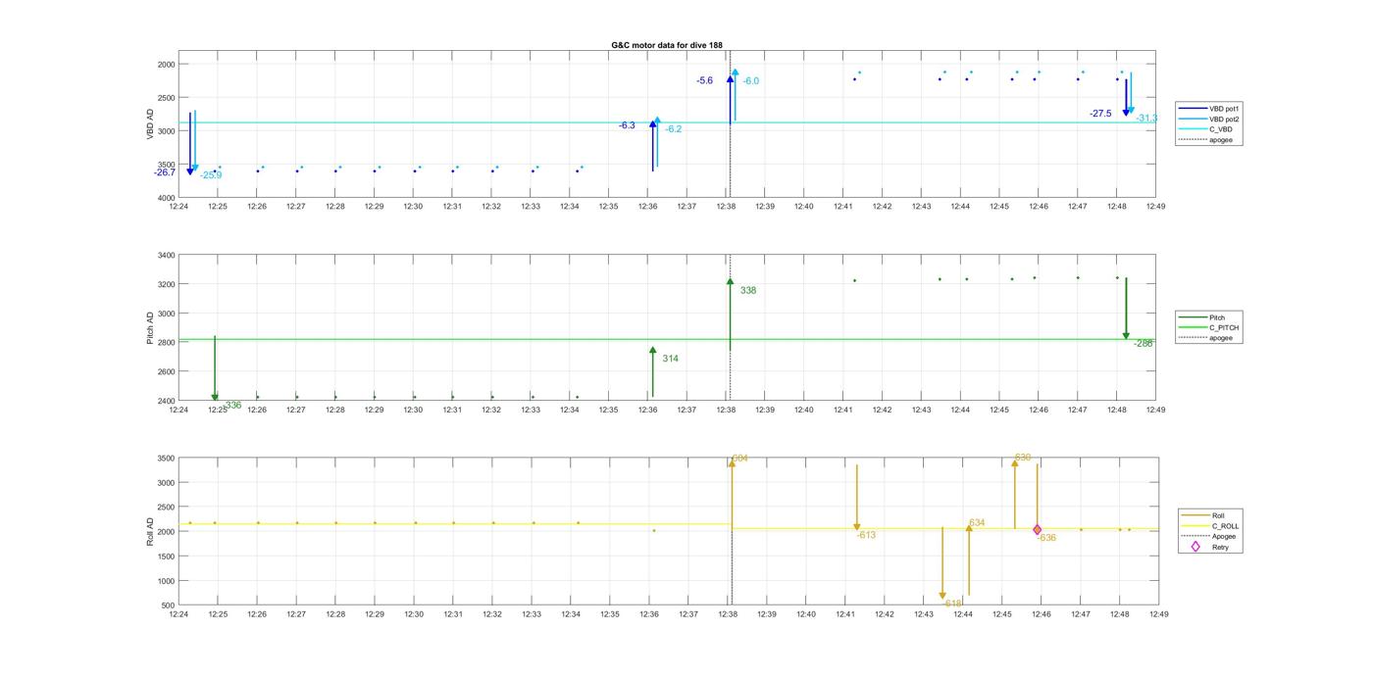Click the '-6.3' VBD data label
Viewport: 1373px width, 679px height.
[627, 125]
